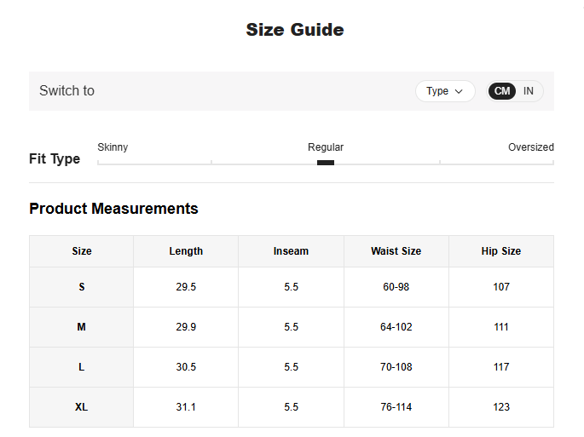The image size is (584, 437).
Task: Switch units to CM
Action: (502, 91)
